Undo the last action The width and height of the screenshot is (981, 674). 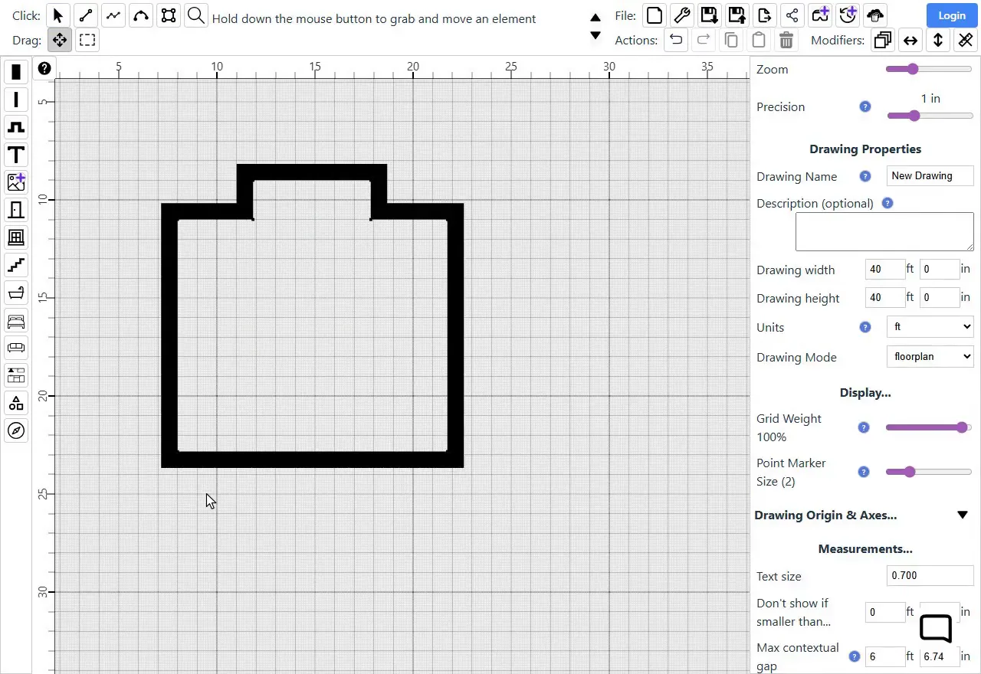tap(675, 40)
